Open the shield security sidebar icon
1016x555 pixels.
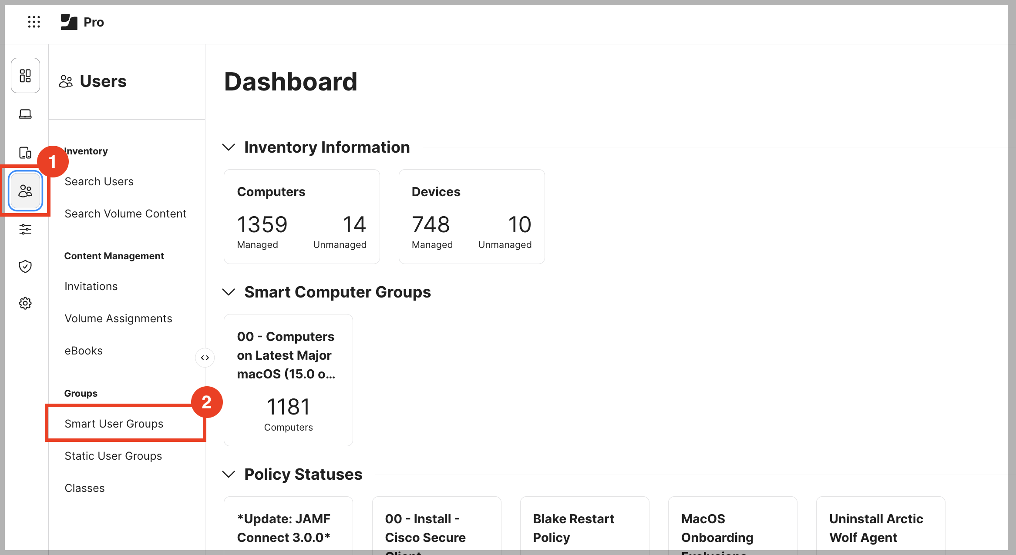tap(25, 266)
